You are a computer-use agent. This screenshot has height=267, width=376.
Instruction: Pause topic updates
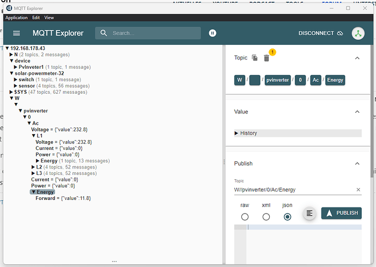coord(213,33)
